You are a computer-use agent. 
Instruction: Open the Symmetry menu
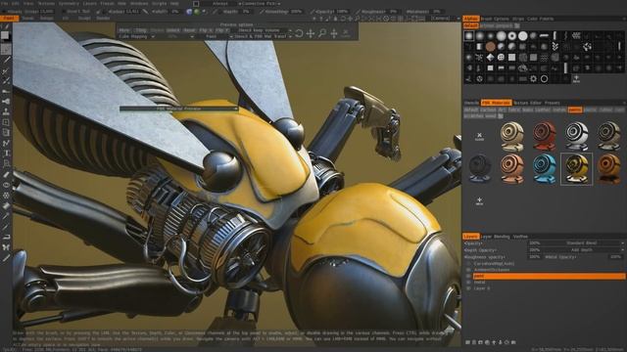click(x=69, y=3)
